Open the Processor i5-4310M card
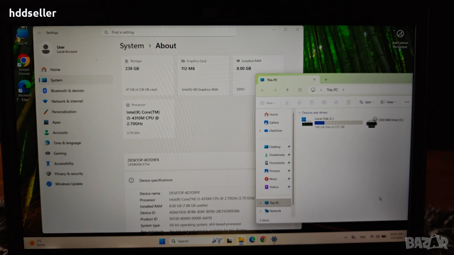Image resolution: width=454 pixels, height=255 pixels. tap(149, 119)
